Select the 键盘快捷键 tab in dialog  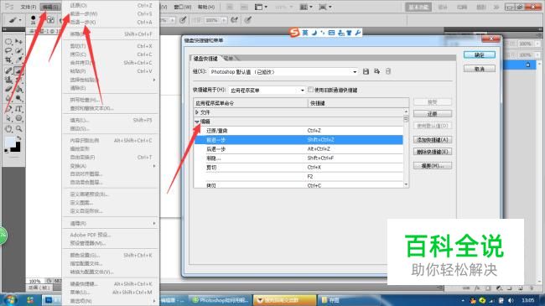click(x=205, y=59)
